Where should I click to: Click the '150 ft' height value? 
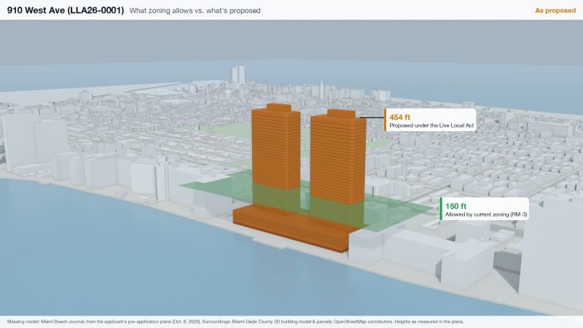455,206
